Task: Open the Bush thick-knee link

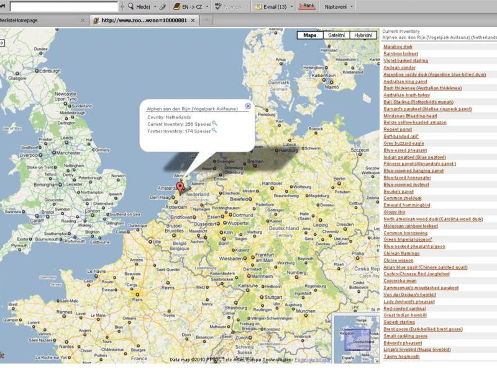Action: tap(422, 88)
